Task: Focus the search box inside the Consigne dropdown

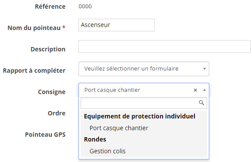Action: point(144,103)
